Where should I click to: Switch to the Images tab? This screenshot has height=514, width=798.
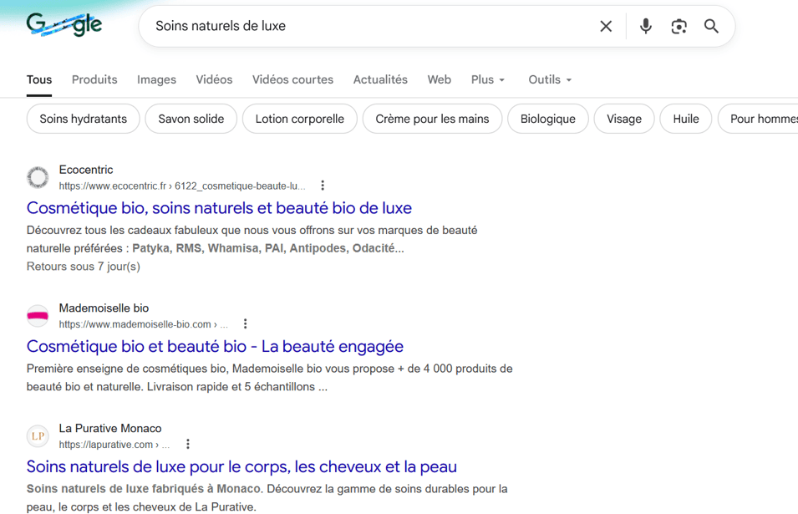[x=156, y=80]
